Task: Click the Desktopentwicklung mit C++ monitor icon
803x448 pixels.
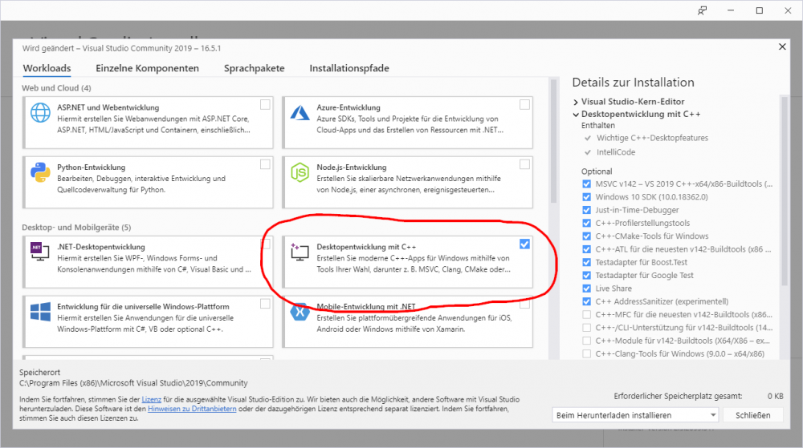Action: (300, 252)
